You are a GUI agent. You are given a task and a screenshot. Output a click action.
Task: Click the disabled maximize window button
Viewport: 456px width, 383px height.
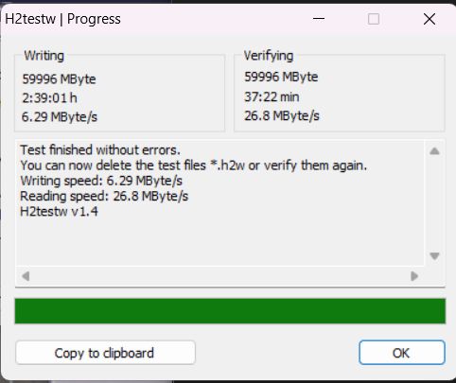click(374, 19)
